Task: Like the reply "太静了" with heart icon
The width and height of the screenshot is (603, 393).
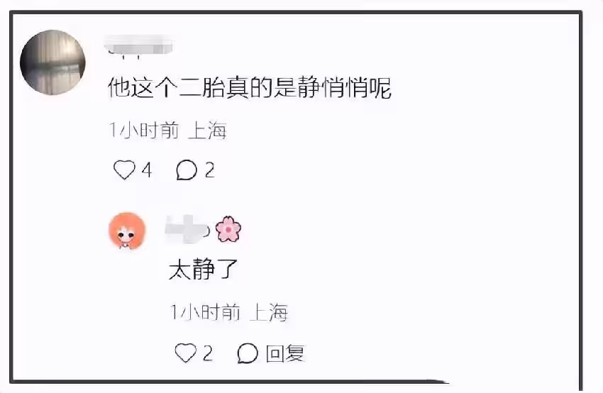Action: click(185, 353)
